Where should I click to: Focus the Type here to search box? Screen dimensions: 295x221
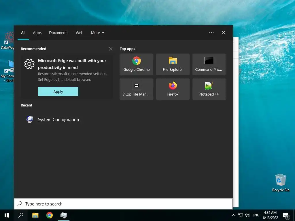(x=123, y=204)
